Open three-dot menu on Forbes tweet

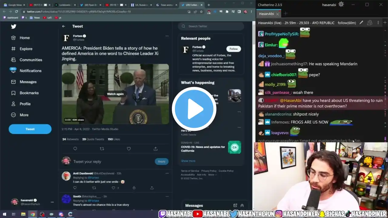coord(167,36)
